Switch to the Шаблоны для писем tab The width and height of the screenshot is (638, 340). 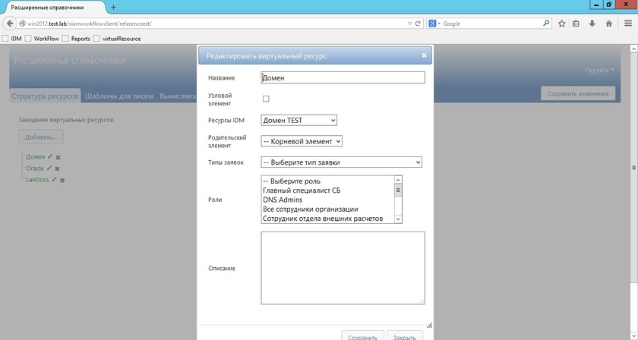118,96
